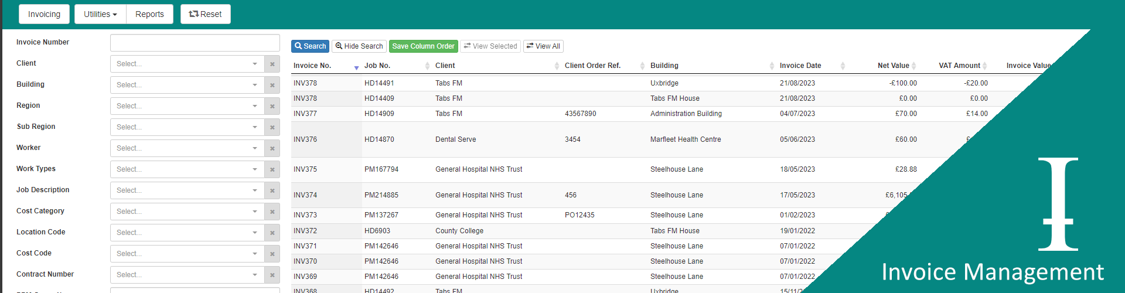Clear the Work Types filter with its x button
The height and width of the screenshot is (293, 1125).
[272, 169]
